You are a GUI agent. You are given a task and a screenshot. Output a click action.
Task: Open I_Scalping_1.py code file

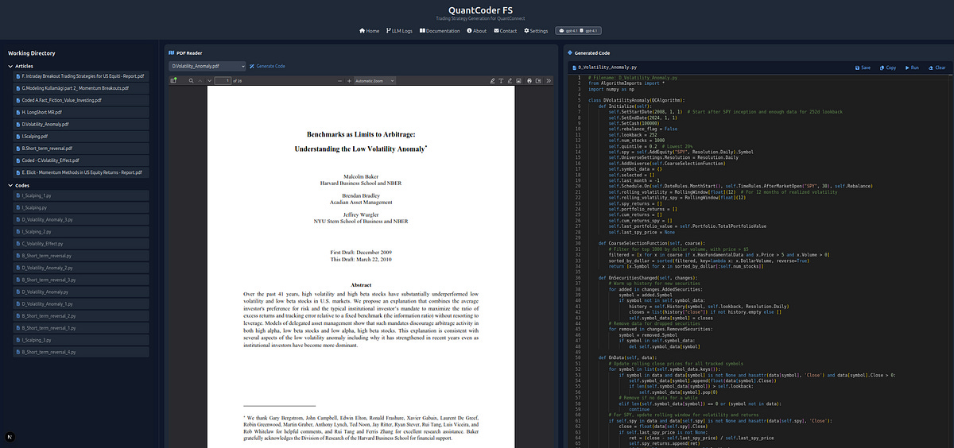tap(82, 195)
